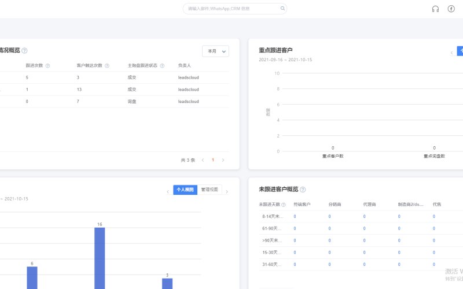The height and width of the screenshot is (289, 463).
Task: Click help icon beside 情况概览 title
Action: [24, 51]
